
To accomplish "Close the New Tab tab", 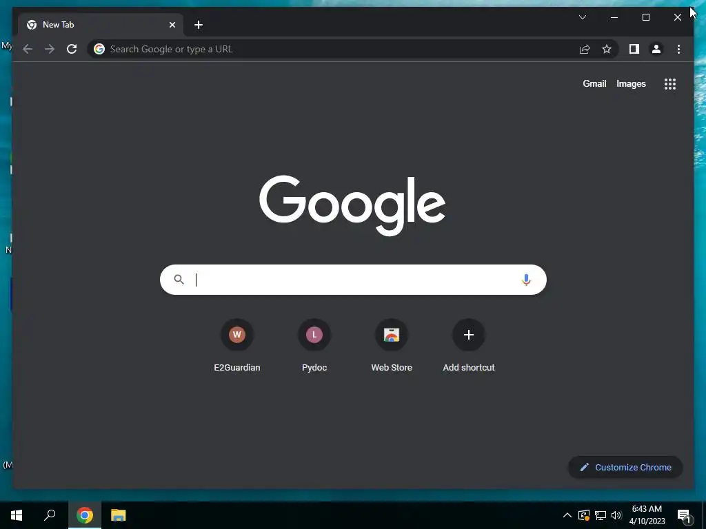I will point(172,25).
